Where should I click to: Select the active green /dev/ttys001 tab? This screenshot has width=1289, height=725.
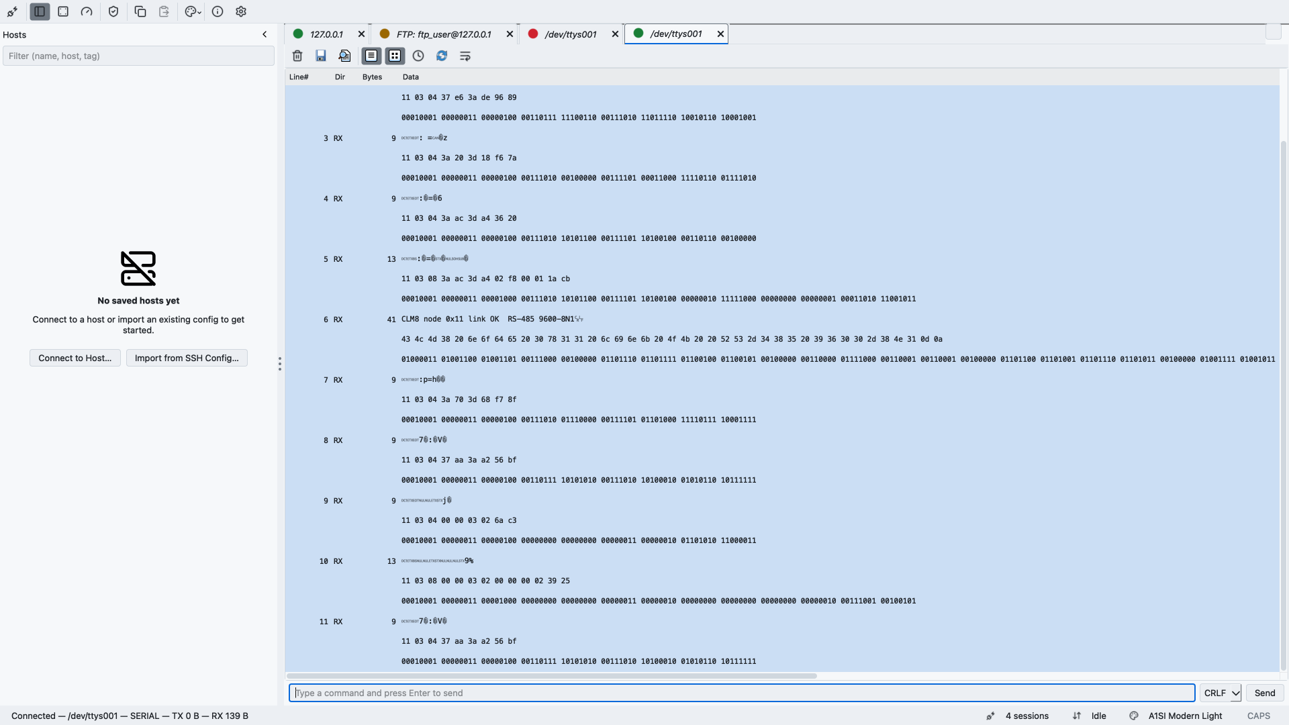pyautogui.click(x=675, y=34)
